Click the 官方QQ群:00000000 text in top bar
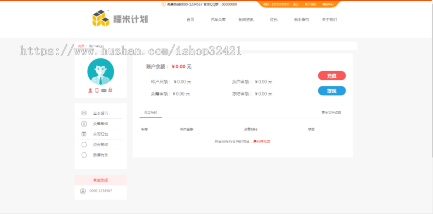The image size is (433, 214). tap(220, 4)
